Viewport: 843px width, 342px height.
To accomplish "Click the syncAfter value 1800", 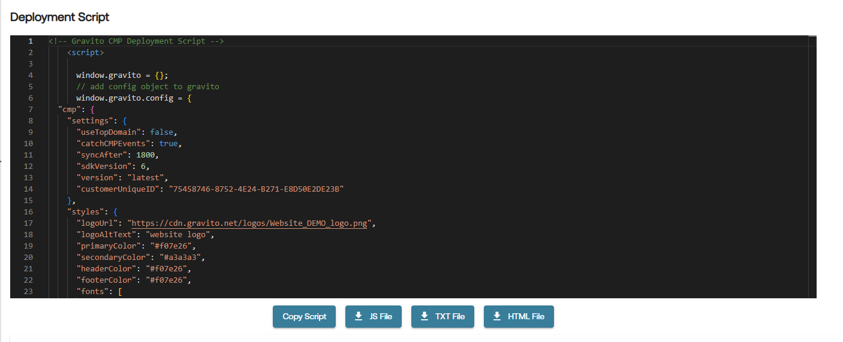I will [145, 155].
